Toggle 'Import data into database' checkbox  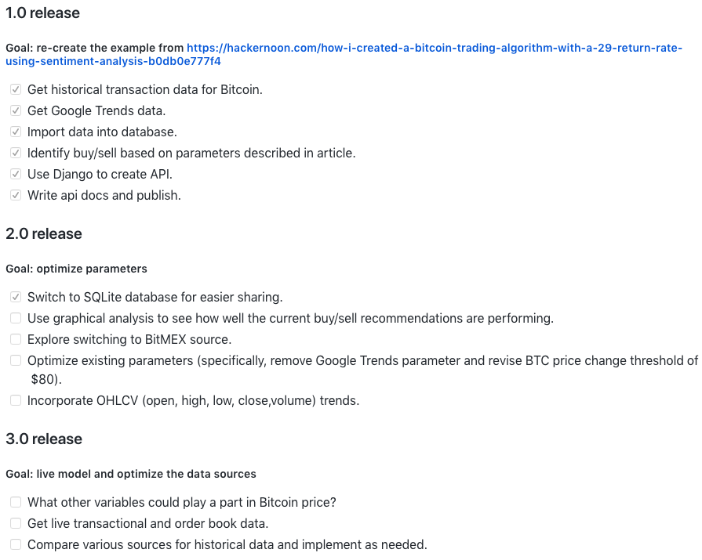point(16,132)
